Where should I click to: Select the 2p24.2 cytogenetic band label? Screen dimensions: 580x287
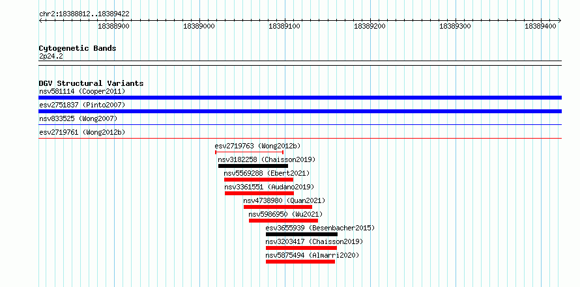pyautogui.click(x=51, y=56)
